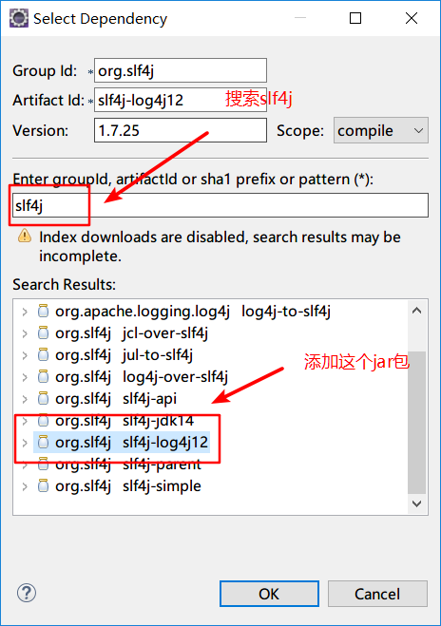Expand the jul-to-slf4j result
This screenshot has width=441, height=626.
[x=25, y=355]
